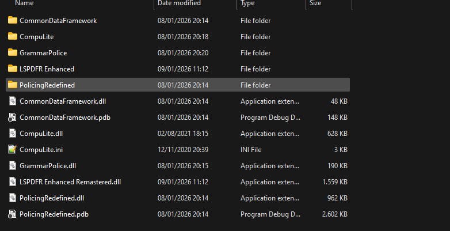Click the 02/08/2021 18:15 date cell
The image size is (450, 231).
point(183,133)
